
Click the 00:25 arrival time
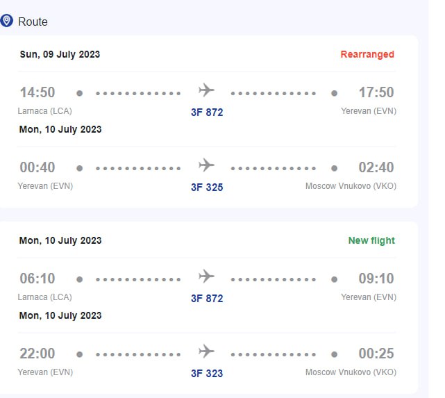coord(376,354)
